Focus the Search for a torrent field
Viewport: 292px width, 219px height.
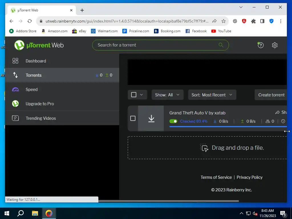(161, 45)
